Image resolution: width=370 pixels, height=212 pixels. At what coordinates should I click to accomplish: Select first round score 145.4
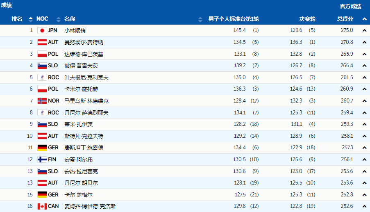click(239, 30)
